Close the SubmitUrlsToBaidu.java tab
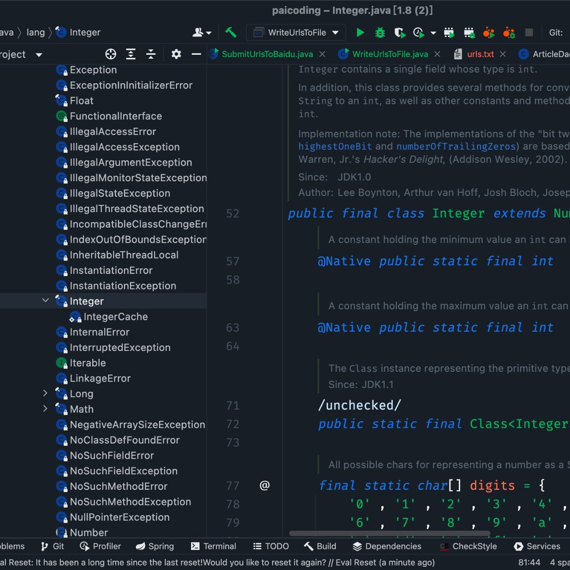The height and width of the screenshot is (570, 570). pyautogui.click(x=322, y=54)
